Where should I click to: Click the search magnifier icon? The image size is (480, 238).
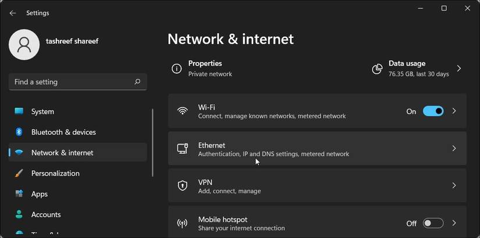point(137,82)
